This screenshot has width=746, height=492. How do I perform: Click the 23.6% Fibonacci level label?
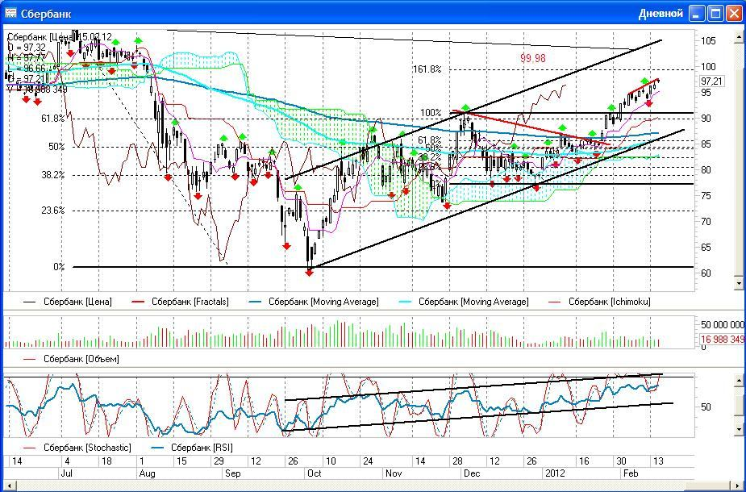[52, 211]
